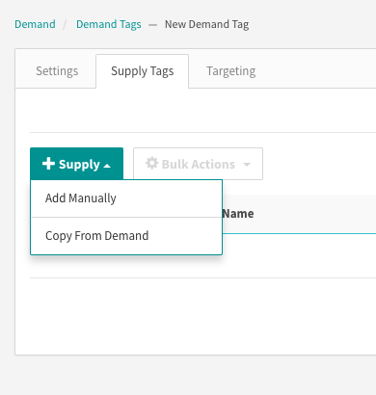Select the Supply Tags tab

(x=143, y=71)
